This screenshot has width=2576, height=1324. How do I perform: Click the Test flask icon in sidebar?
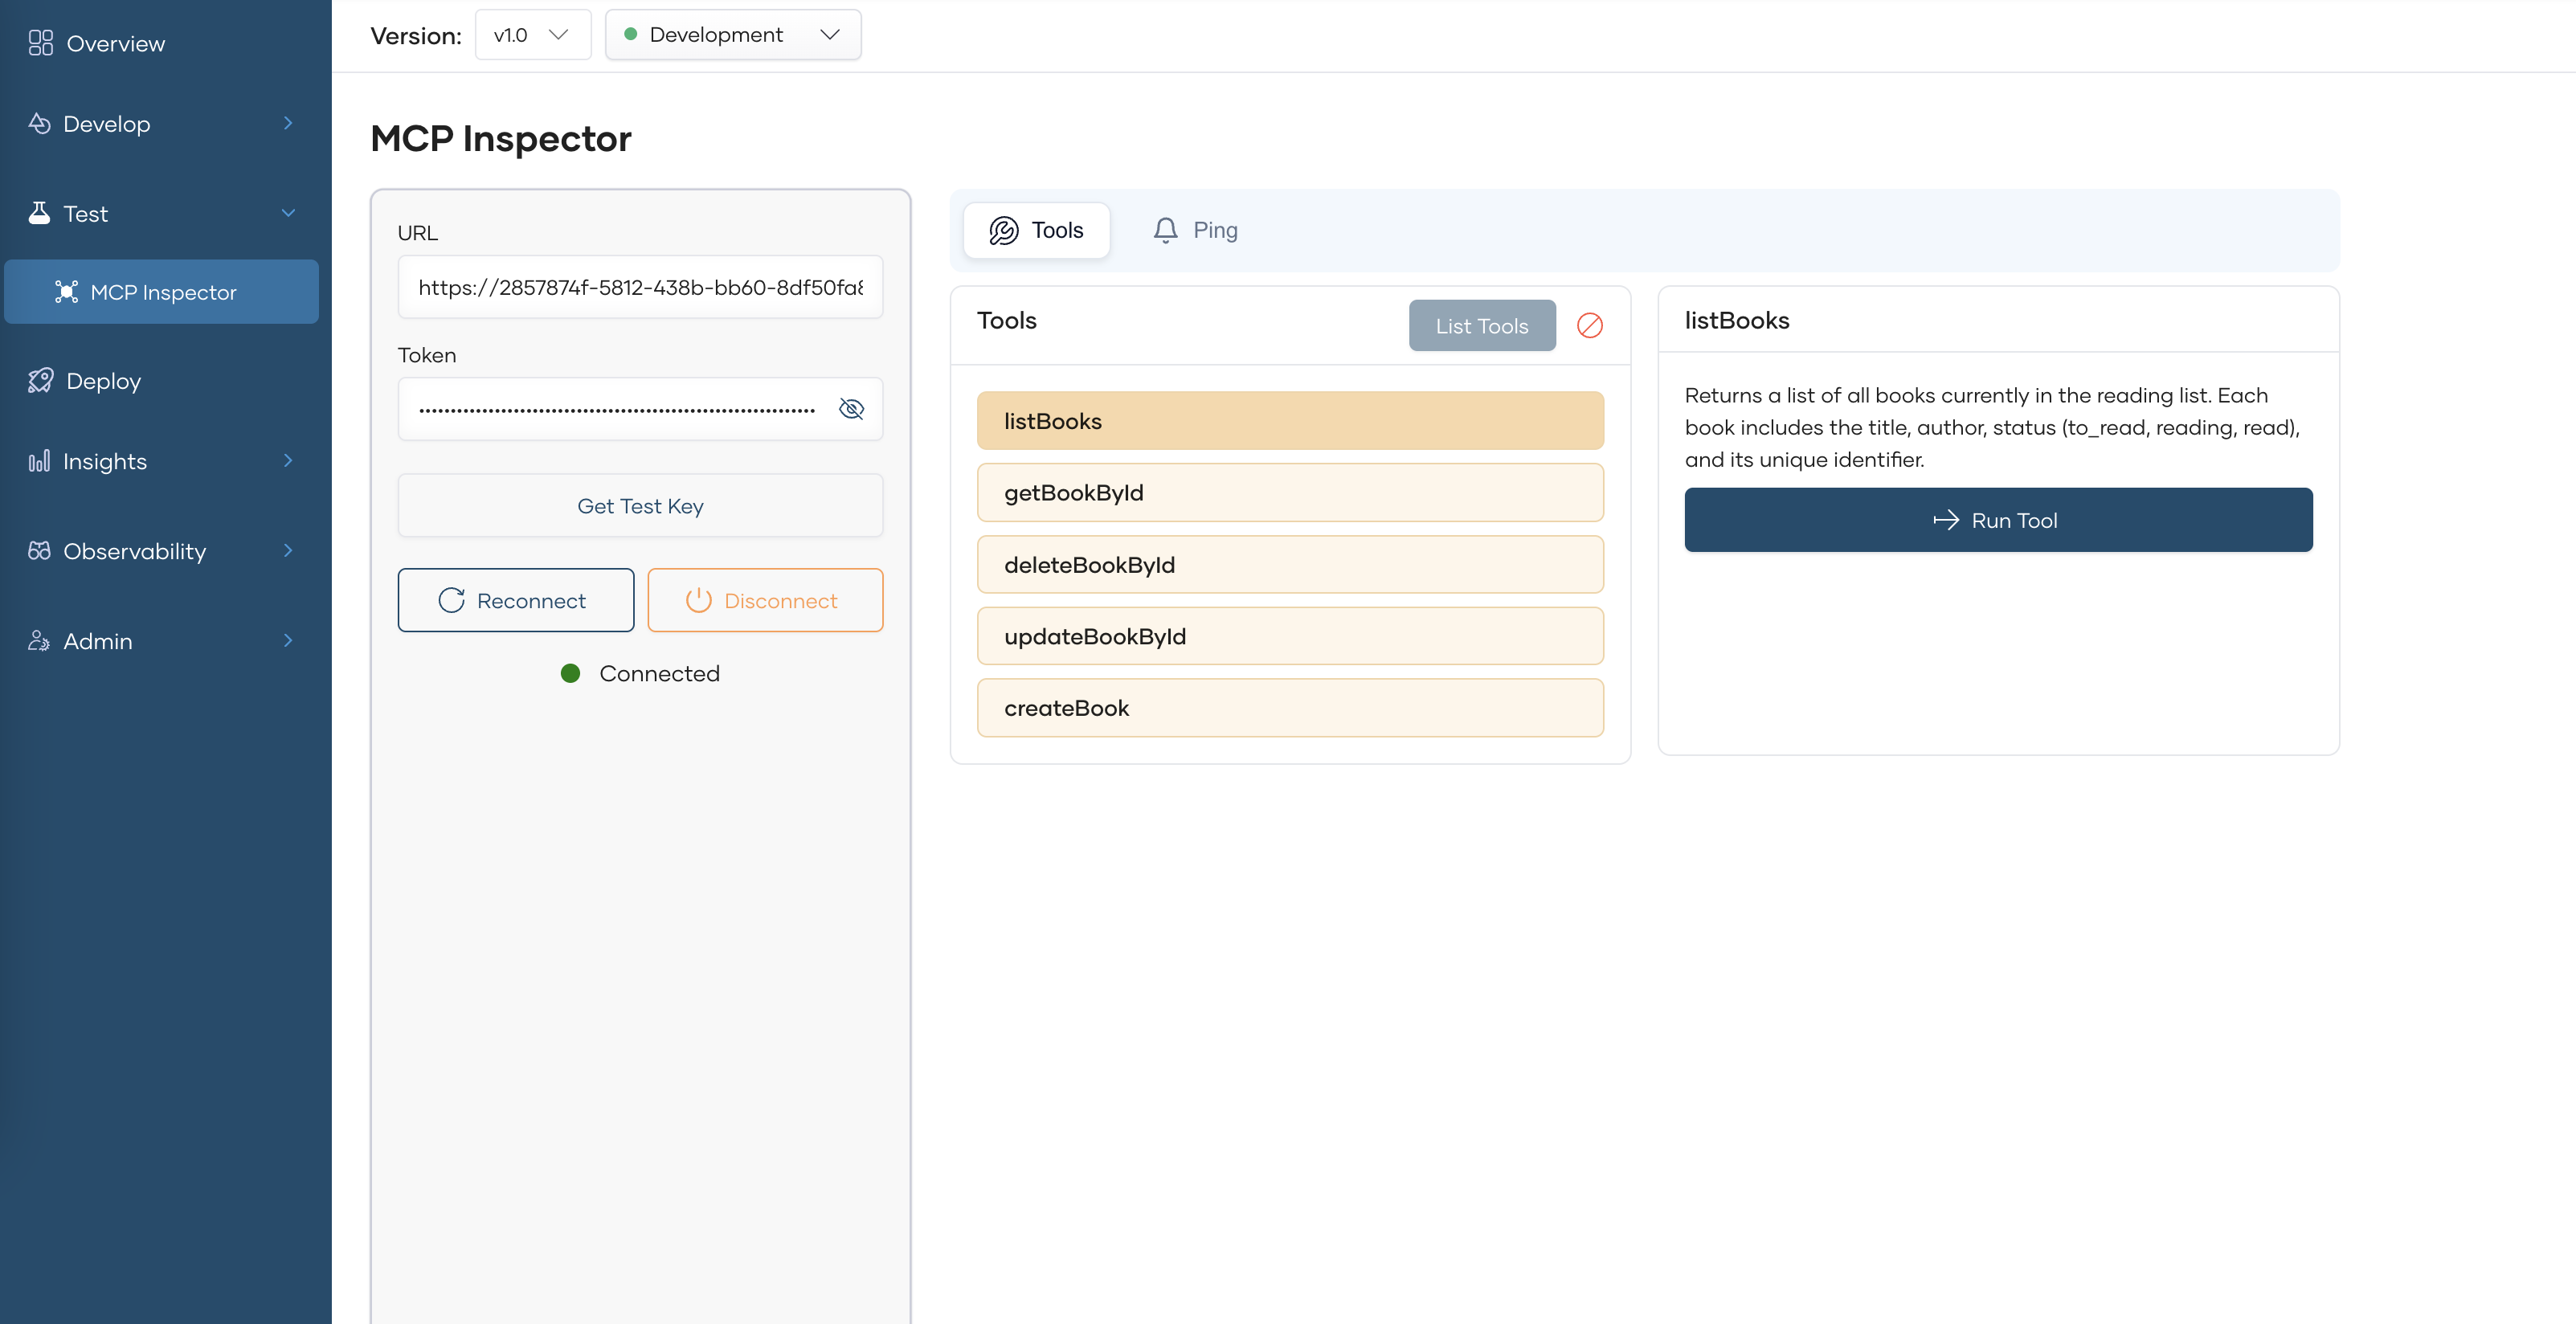pos(39,213)
